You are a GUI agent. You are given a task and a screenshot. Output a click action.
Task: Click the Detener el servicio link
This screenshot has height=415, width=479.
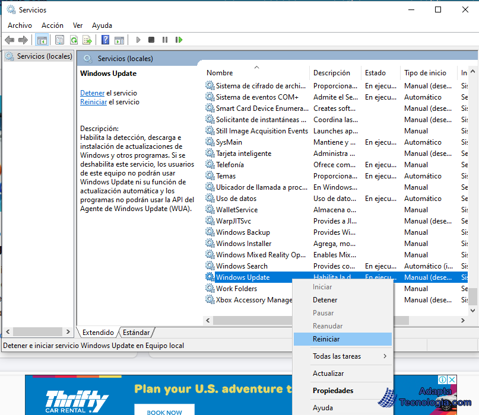point(92,93)
